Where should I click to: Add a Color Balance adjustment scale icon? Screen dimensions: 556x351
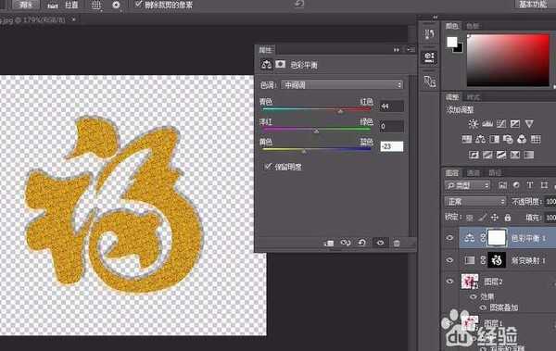[480, 139]
